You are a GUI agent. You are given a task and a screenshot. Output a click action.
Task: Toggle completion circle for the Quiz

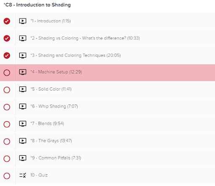pyautogui.click(x=7, y=176)
